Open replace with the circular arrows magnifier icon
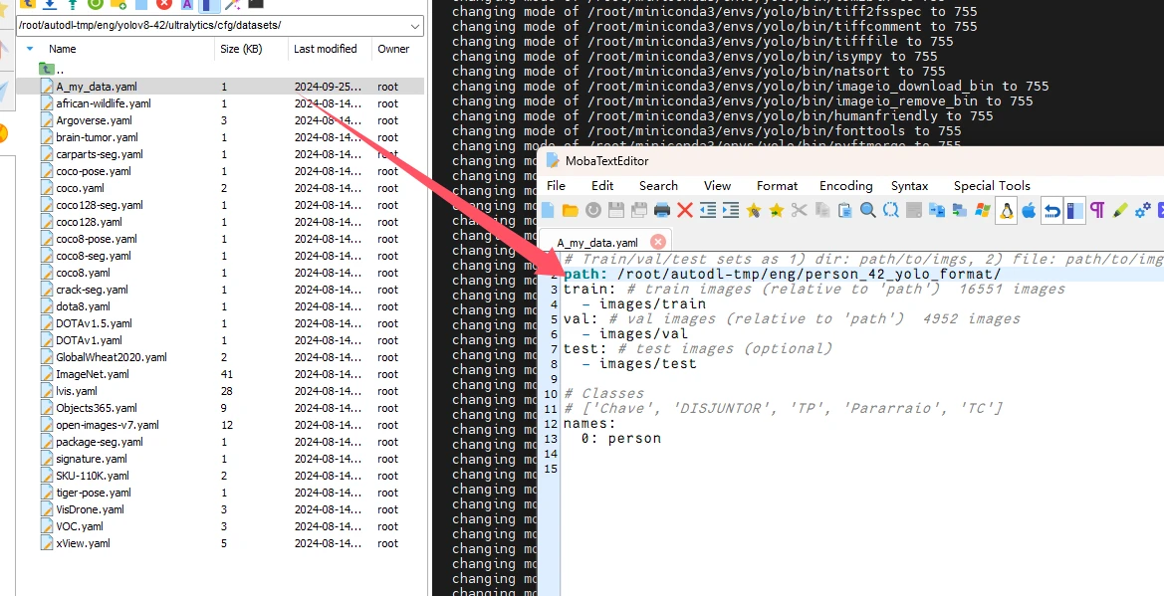 (891, 211)
